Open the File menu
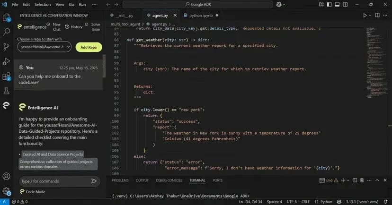The image size is (392, 205). point(15,5)
